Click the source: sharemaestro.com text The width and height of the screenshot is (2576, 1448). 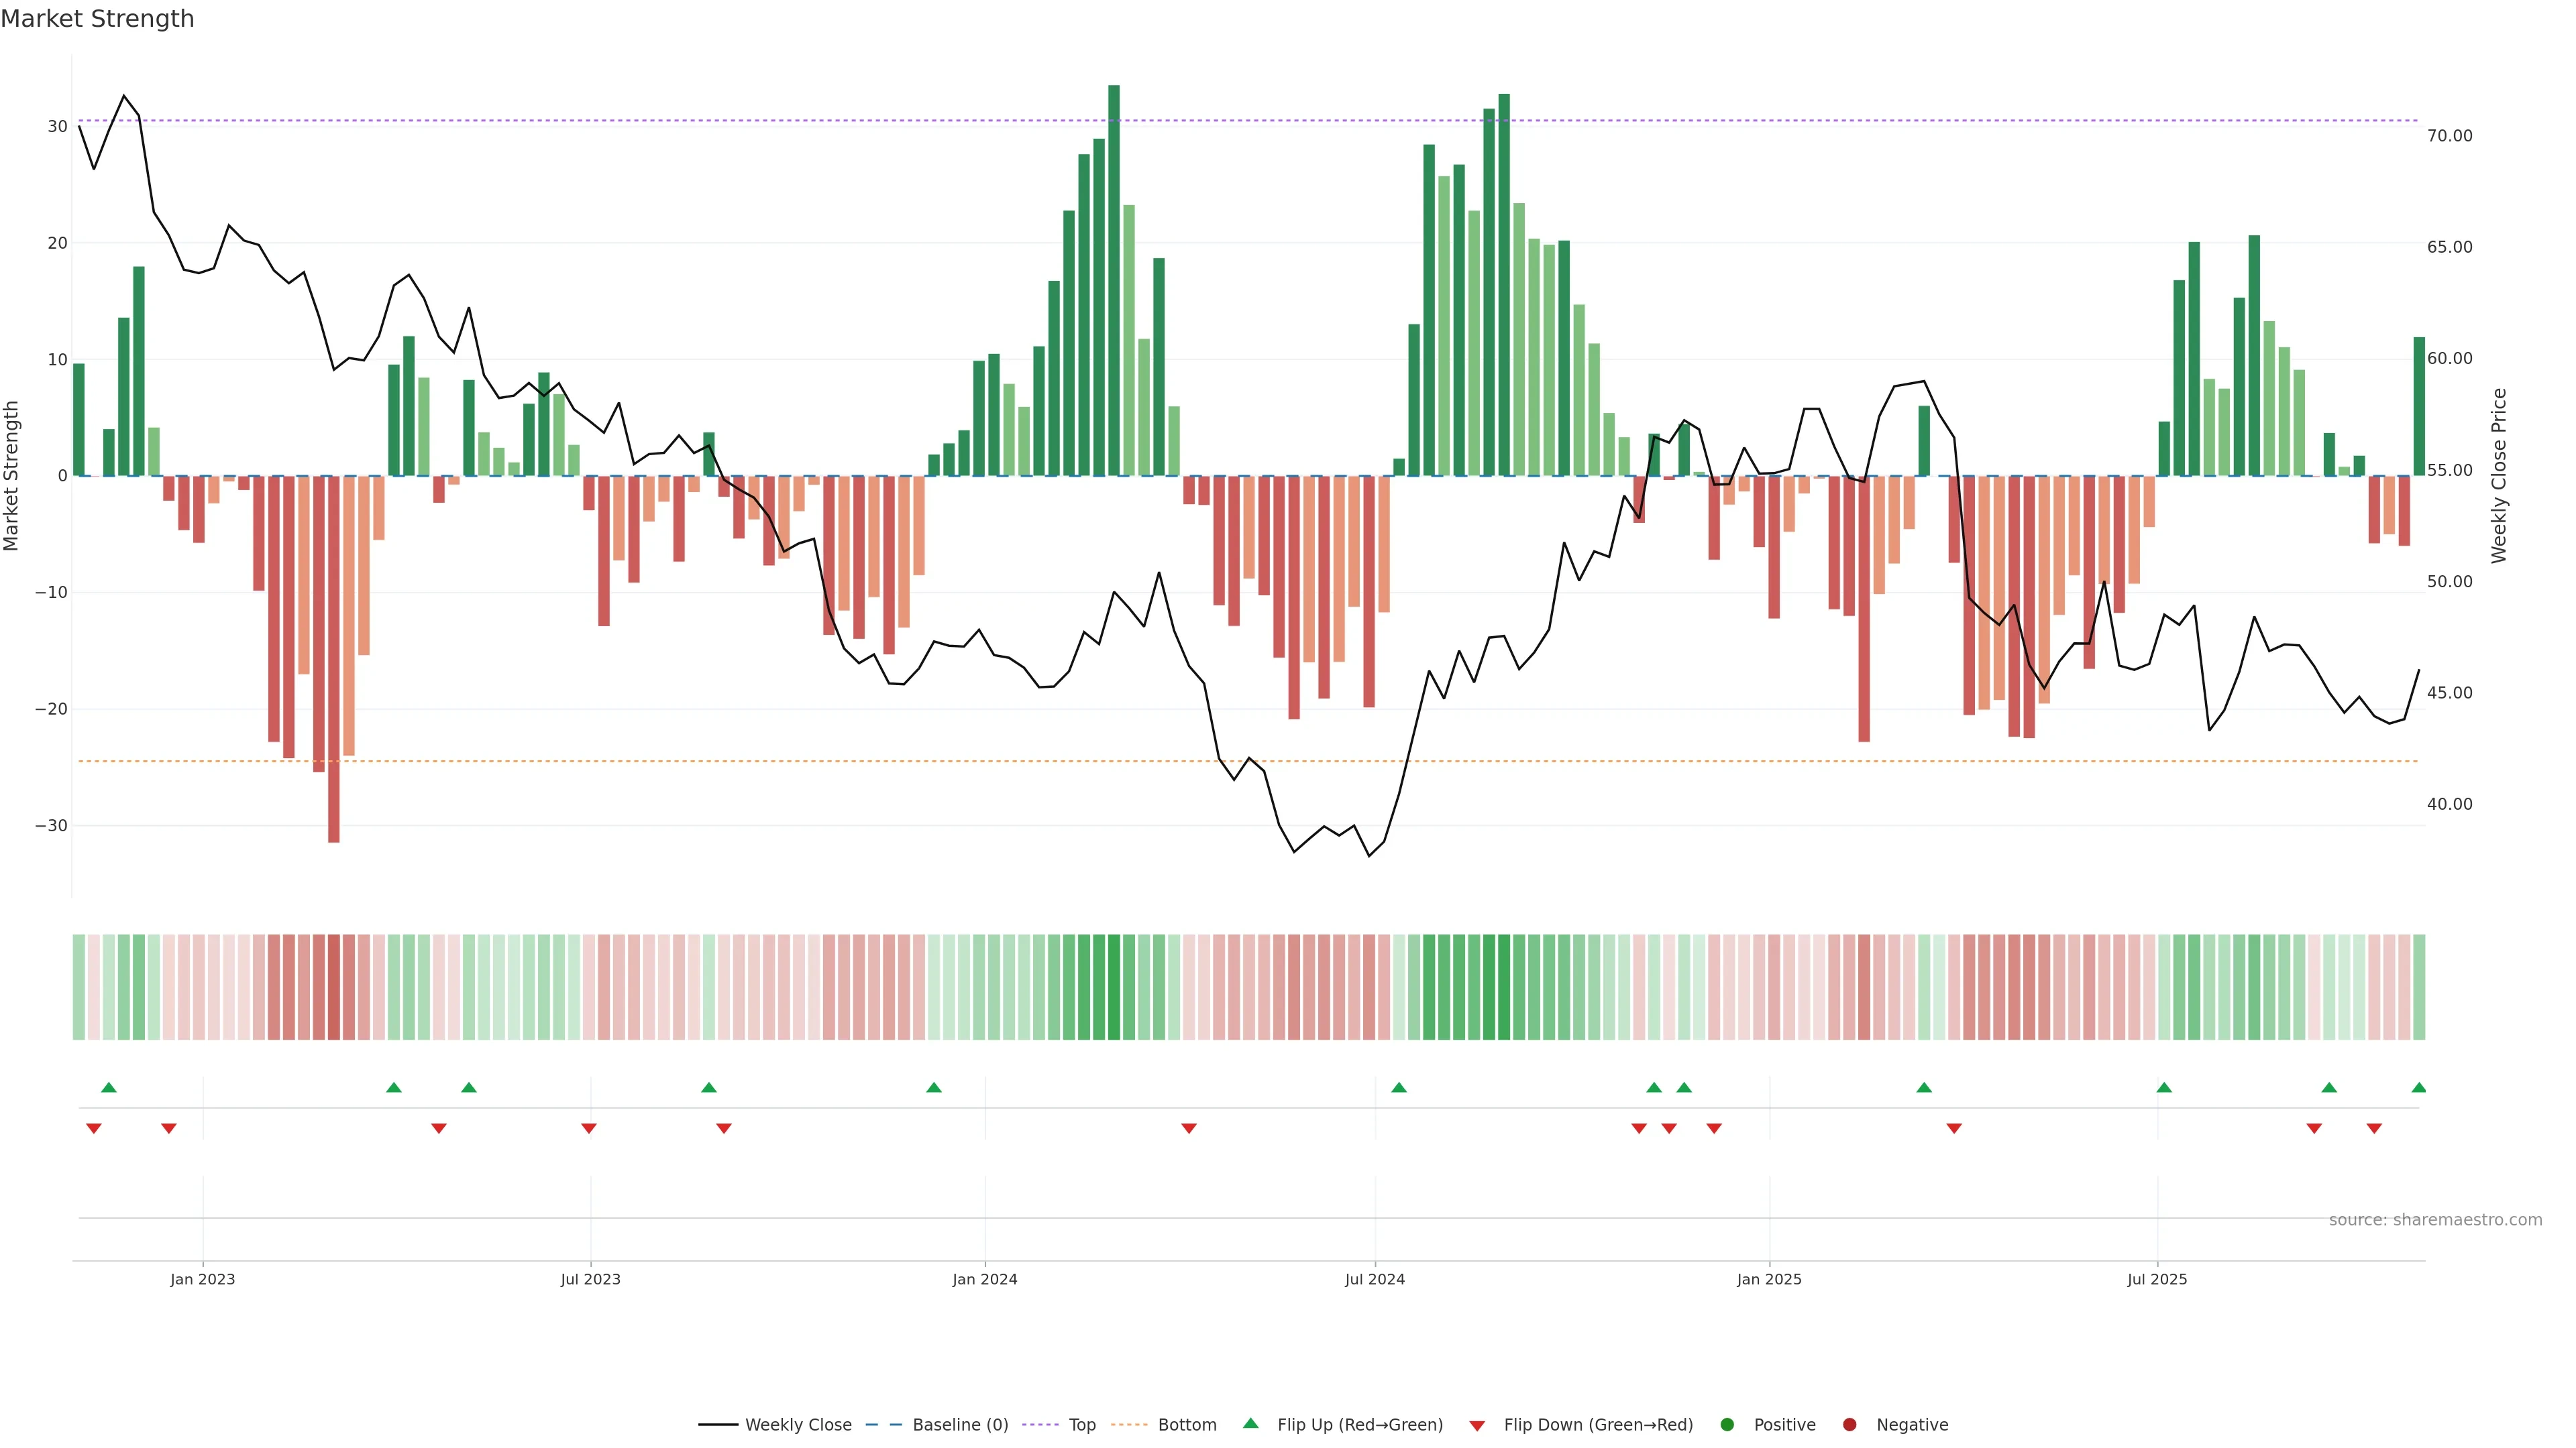point(2435,1219)
